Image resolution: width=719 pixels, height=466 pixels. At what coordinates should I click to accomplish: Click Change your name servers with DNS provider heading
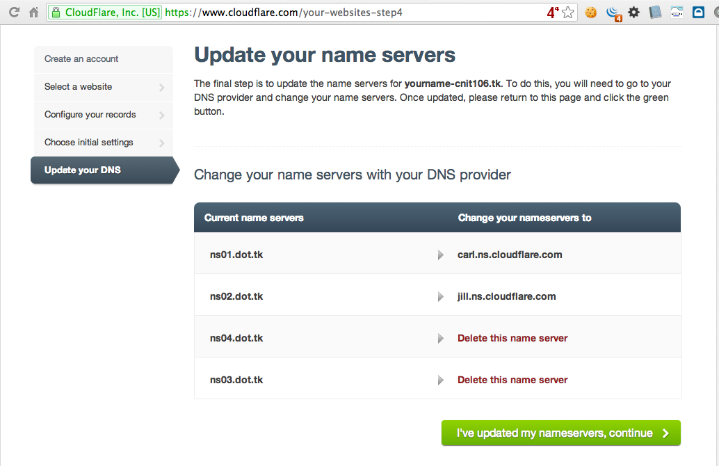(x=352, y=175)
